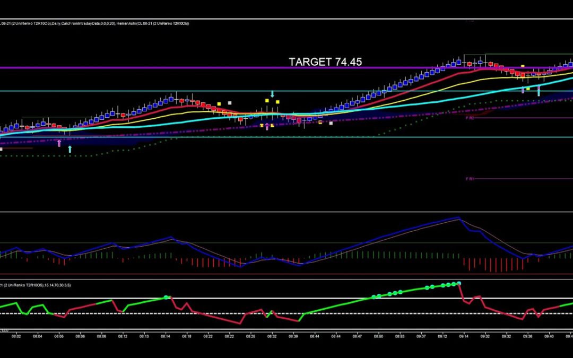Viewport: 573px width, 358px height.
Task: Select the F R1 pivot line label
Action: click(470, 178)
